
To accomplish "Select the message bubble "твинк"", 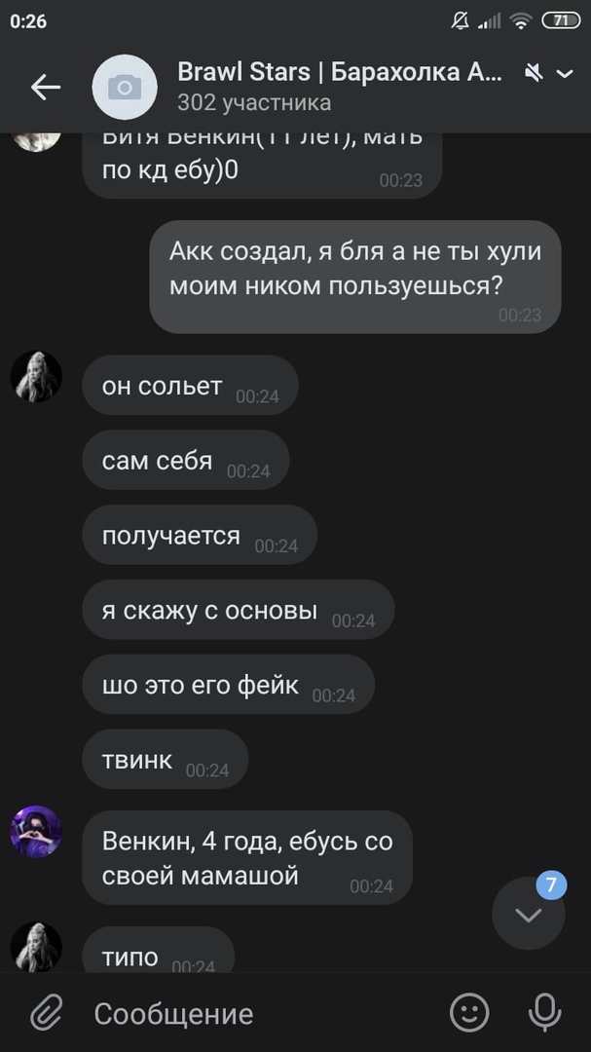I will 165,759.
